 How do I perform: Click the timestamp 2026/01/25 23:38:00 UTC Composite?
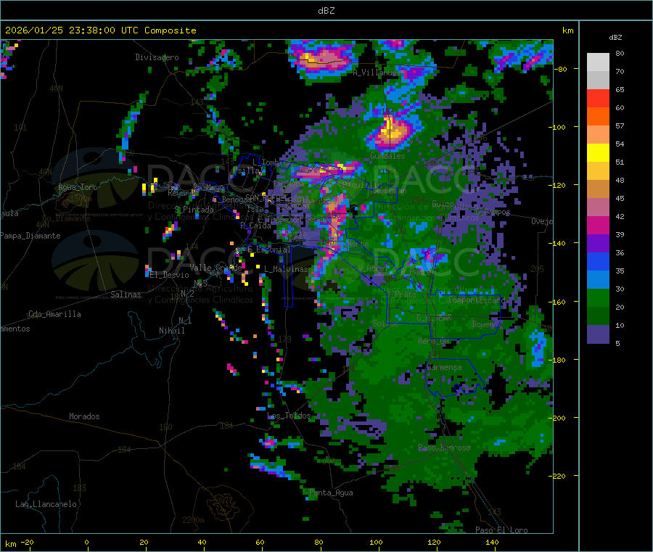100,30
